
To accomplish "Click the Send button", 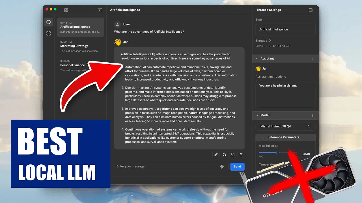I will tap(237, 167).
